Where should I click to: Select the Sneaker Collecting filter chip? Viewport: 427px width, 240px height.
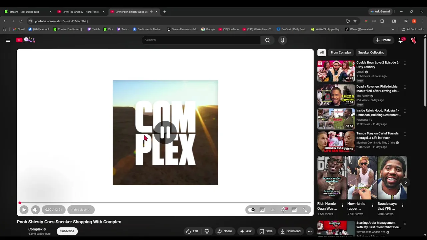371,52
